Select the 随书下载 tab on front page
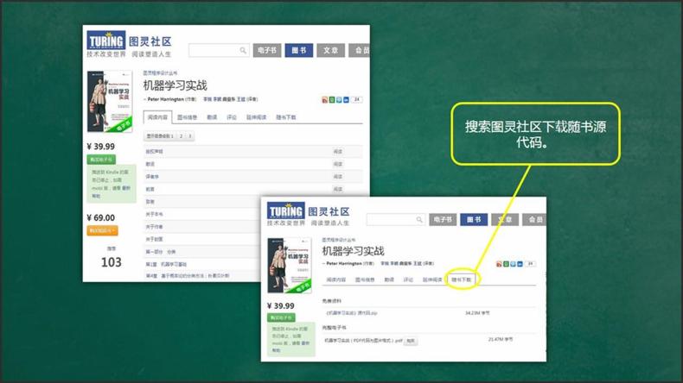This screenshot has width=683, height=383. (462, 279)
